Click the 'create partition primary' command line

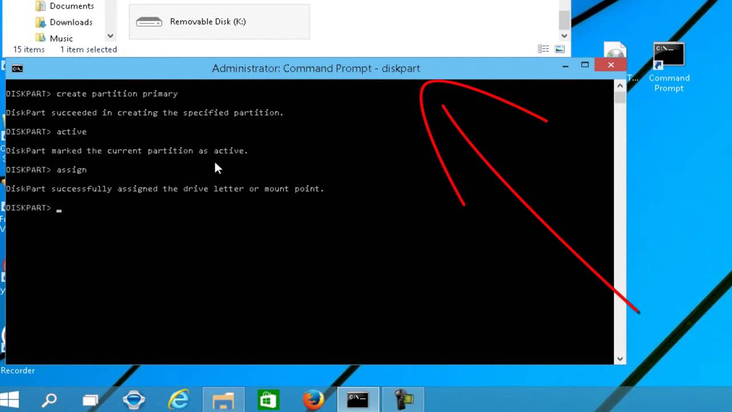[92, 94]
